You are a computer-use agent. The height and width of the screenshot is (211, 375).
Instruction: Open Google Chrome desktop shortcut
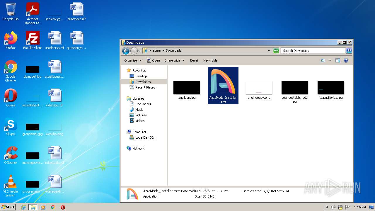pos(11,71)
